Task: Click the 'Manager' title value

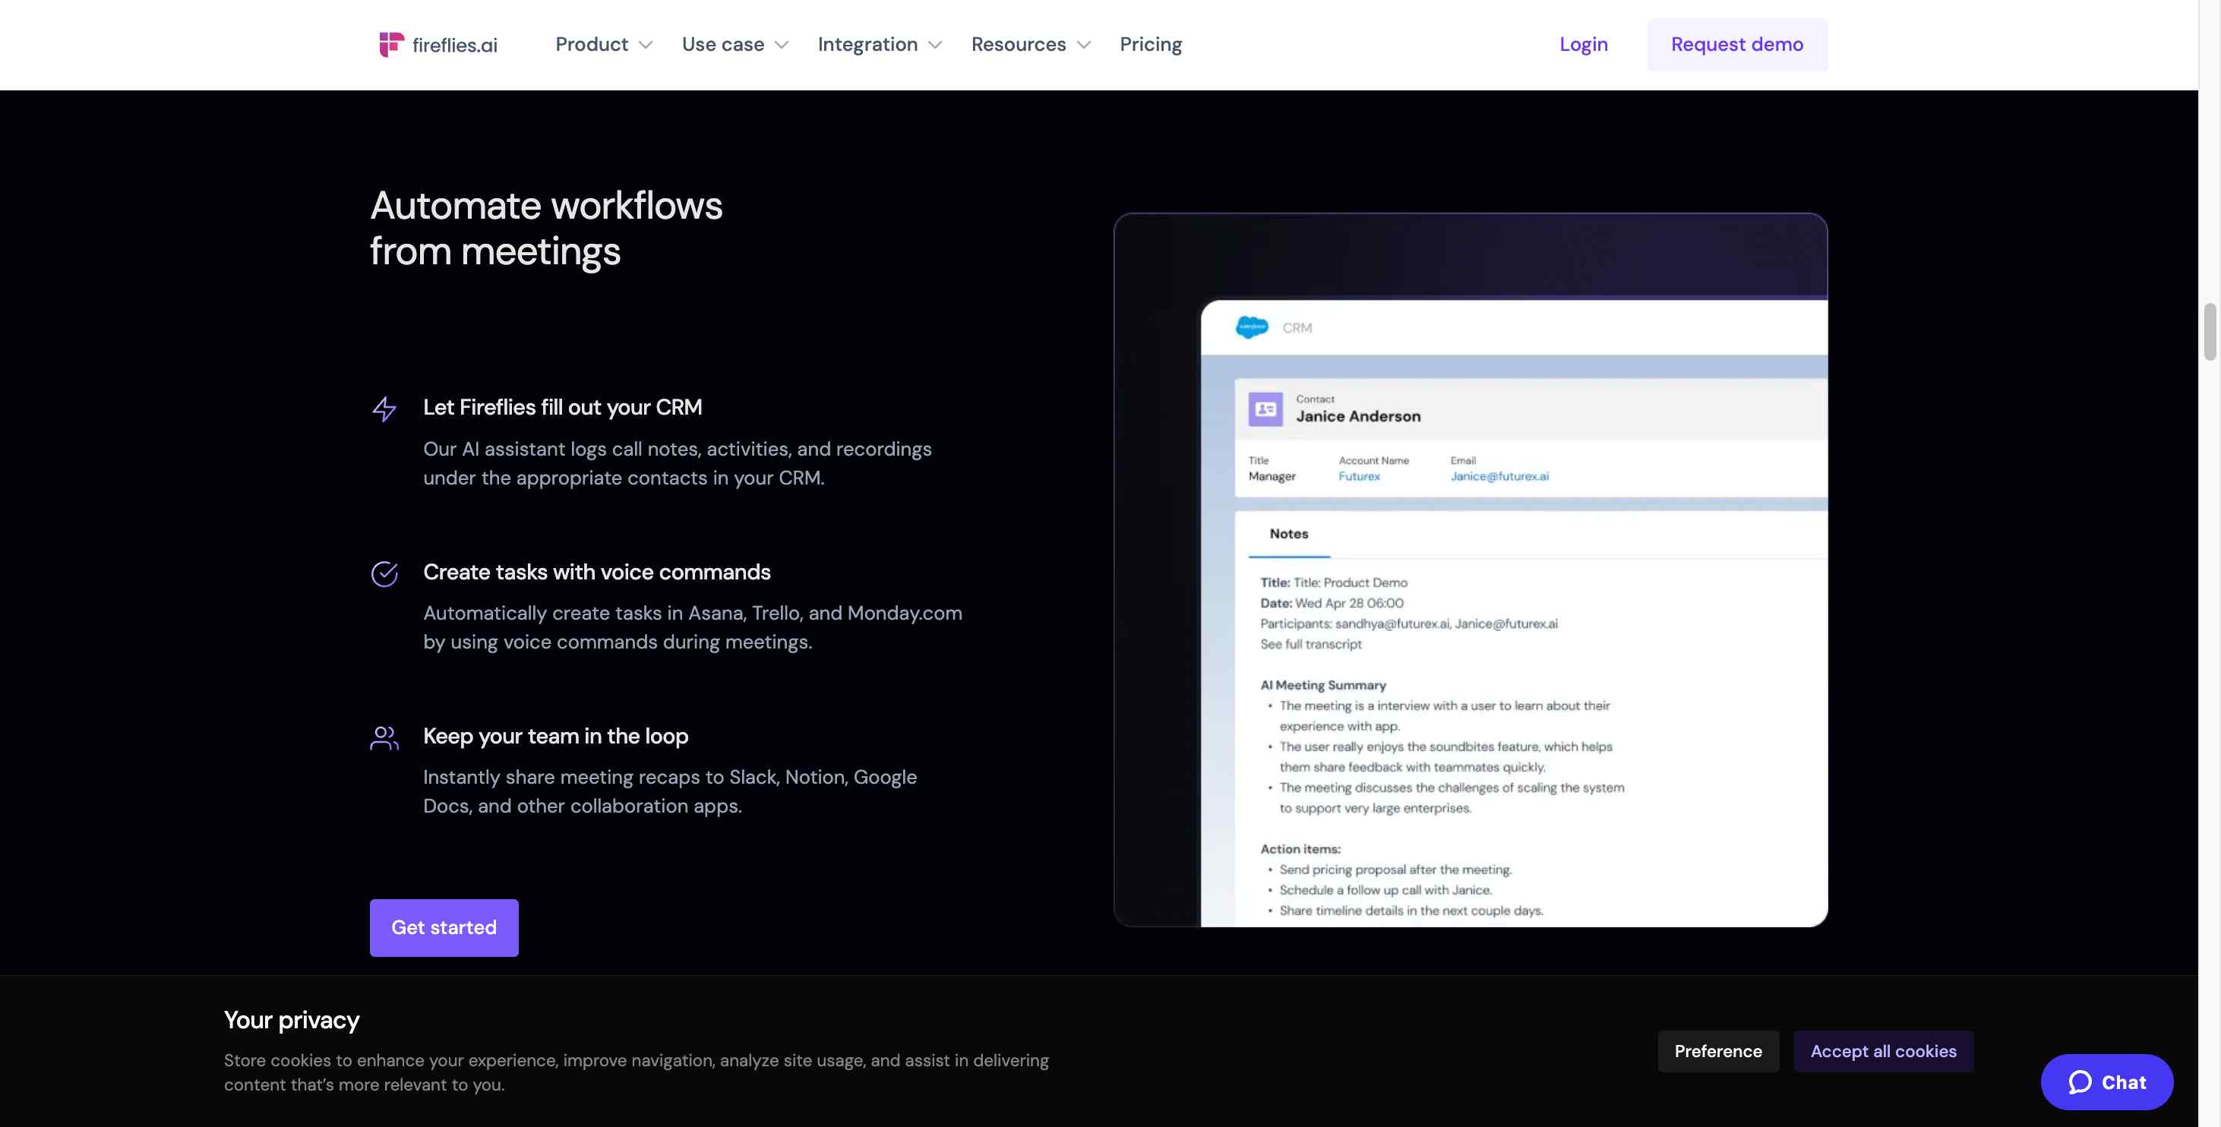Action: point(1272,476)
